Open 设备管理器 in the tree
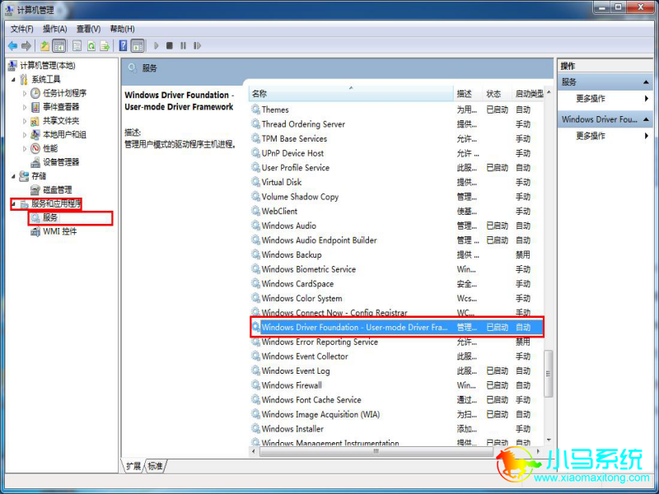The width and height of the screenshot is (659, 494). pos(61,162)
